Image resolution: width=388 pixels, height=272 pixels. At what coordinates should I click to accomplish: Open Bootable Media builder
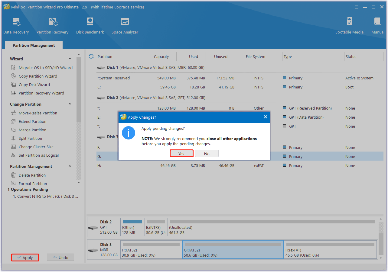(349, 26)
